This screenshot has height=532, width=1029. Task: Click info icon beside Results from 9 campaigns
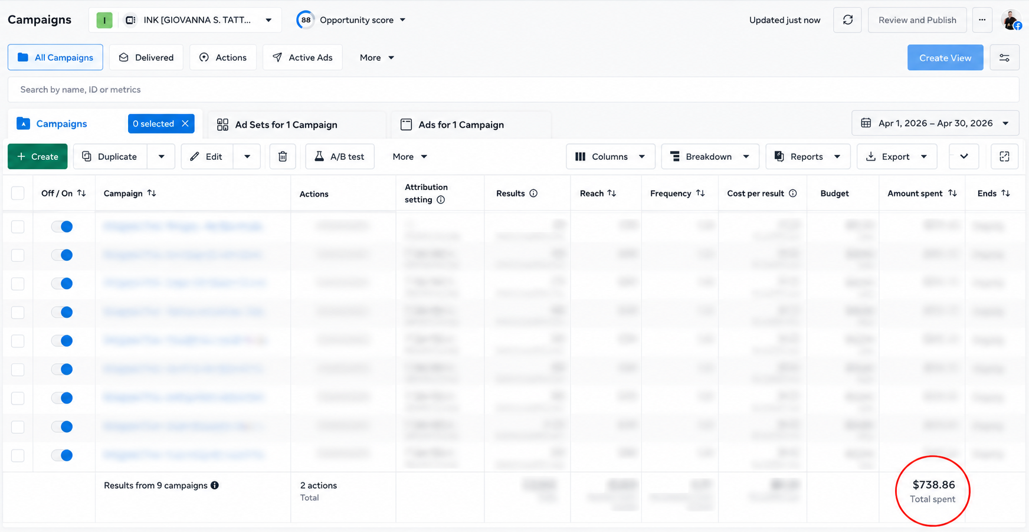tap(215, 485)
